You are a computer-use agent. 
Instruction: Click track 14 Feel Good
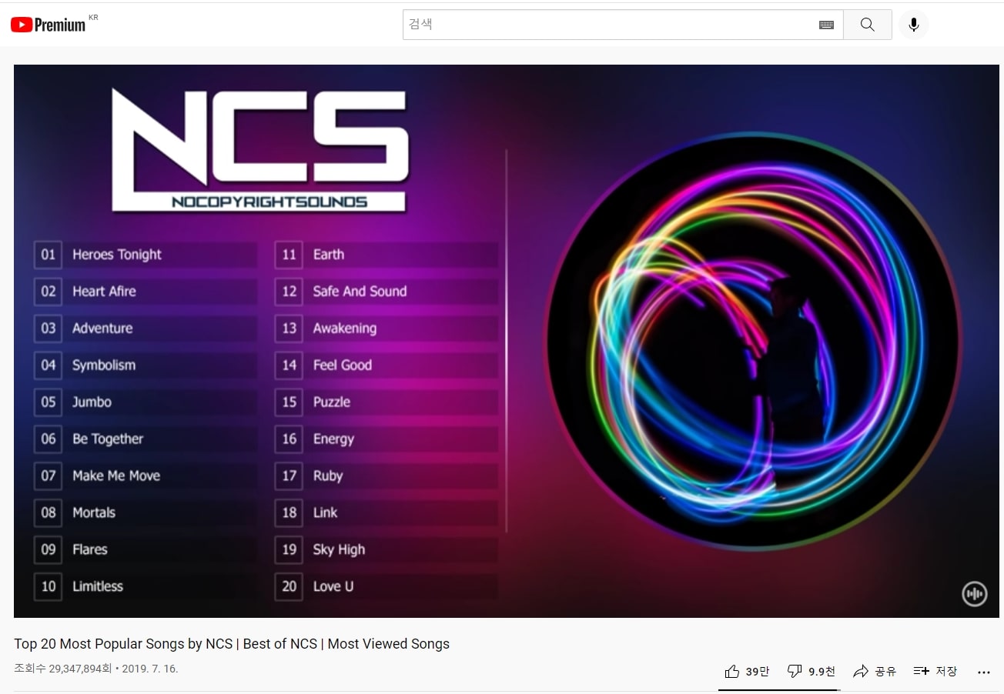pyautogui.click(x=387, y=365)
